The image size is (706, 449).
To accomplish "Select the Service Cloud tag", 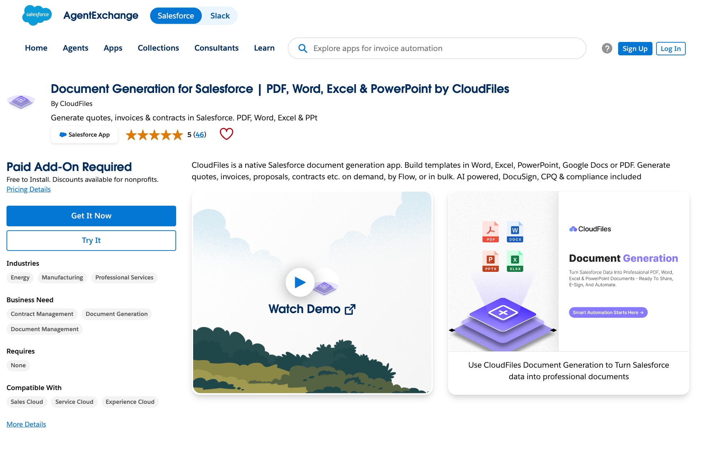I will coord(74,402).
